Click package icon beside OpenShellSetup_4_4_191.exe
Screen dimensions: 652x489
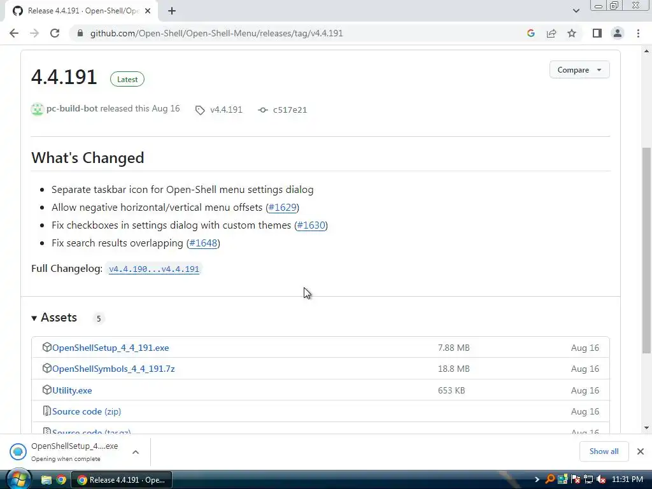point(46,347)
